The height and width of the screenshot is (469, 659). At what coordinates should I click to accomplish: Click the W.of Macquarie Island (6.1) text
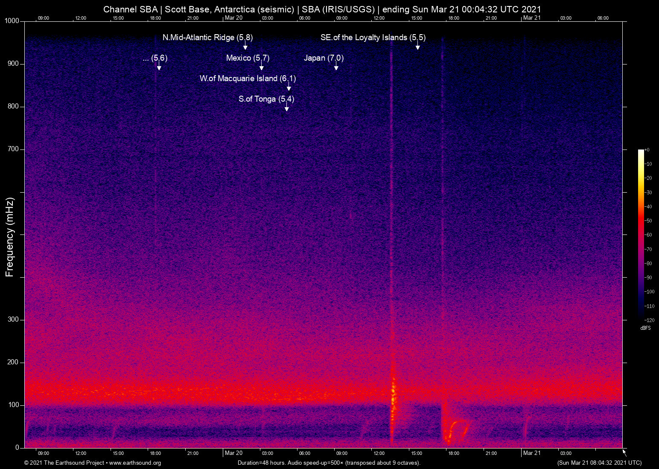click(248, 79)
